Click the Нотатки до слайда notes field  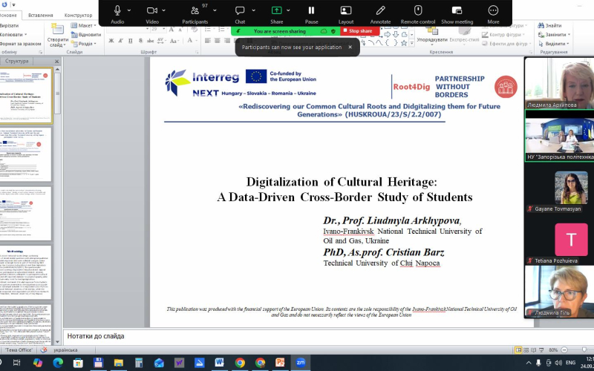tap(298, 336)
